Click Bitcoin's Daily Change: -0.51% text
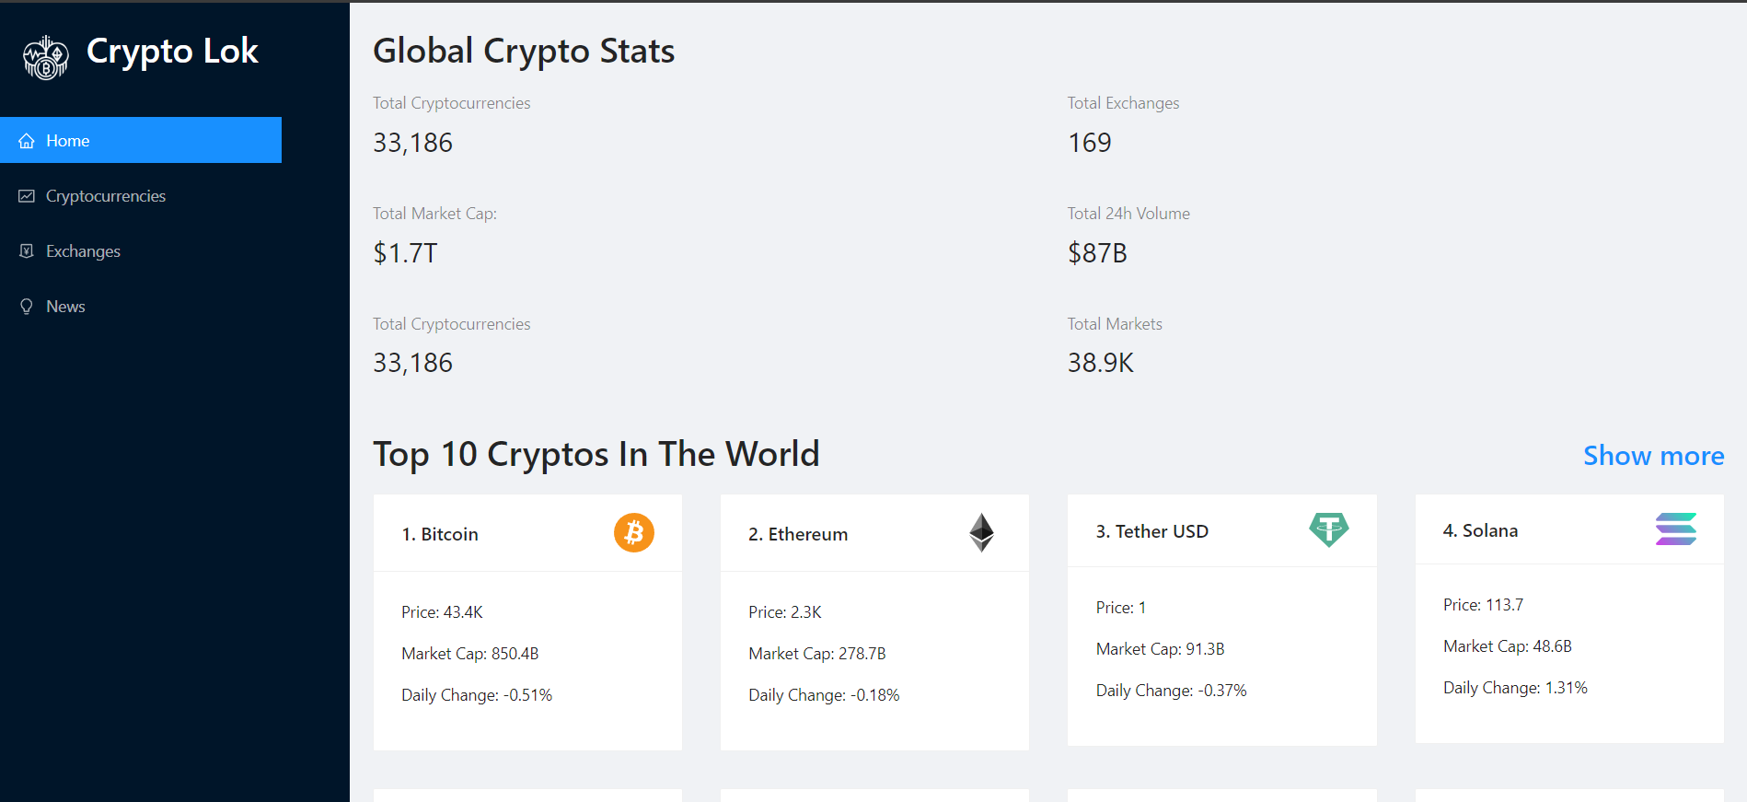This screenshot has width=1747, height=802. coord(477,695)
